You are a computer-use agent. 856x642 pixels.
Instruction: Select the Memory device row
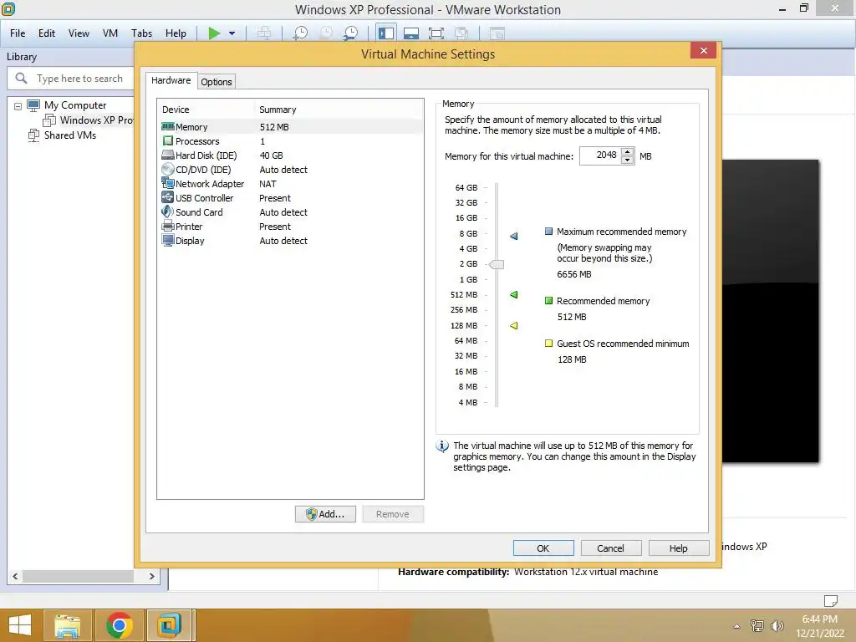[x=291, y=127]
